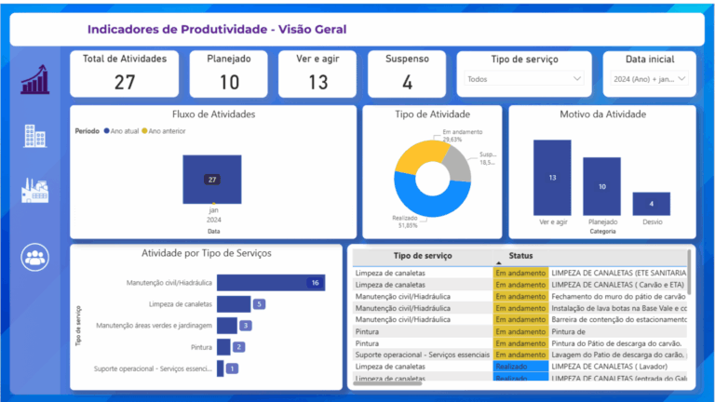The image size is (715, 402).
Task: Open the factory plant sidebar icon
Action: point(35,191)
